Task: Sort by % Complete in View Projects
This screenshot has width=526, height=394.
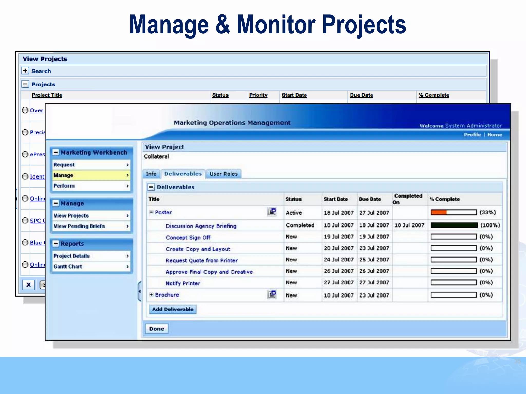Action: [434, 95]
